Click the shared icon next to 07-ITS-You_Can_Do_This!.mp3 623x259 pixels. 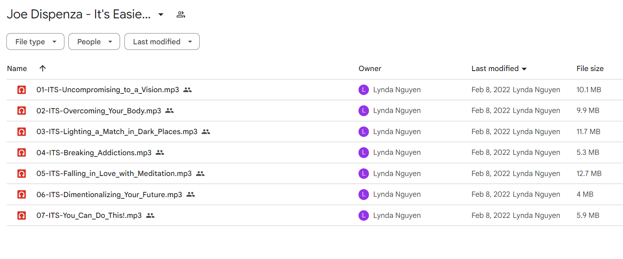coord(150,216)
